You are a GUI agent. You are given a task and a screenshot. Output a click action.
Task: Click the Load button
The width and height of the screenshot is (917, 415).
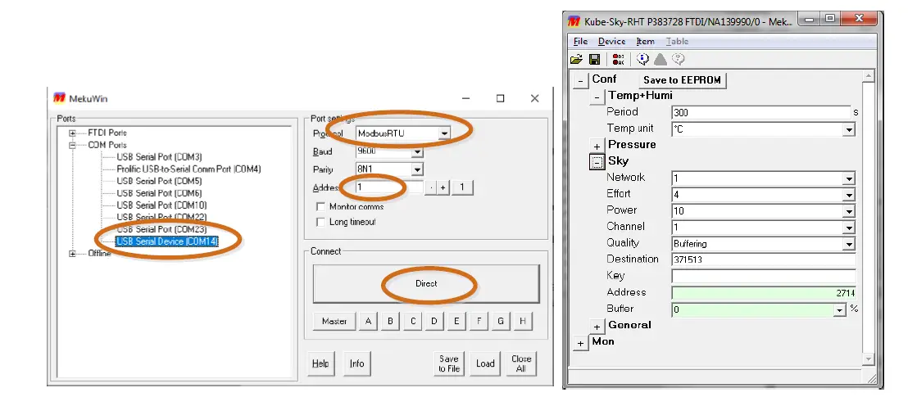(x=485, y=363)
